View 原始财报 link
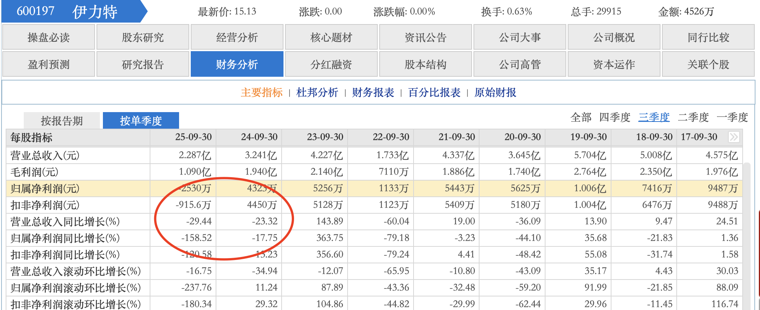This screenshot has height=310, width=760. click(x=495, y=93)
